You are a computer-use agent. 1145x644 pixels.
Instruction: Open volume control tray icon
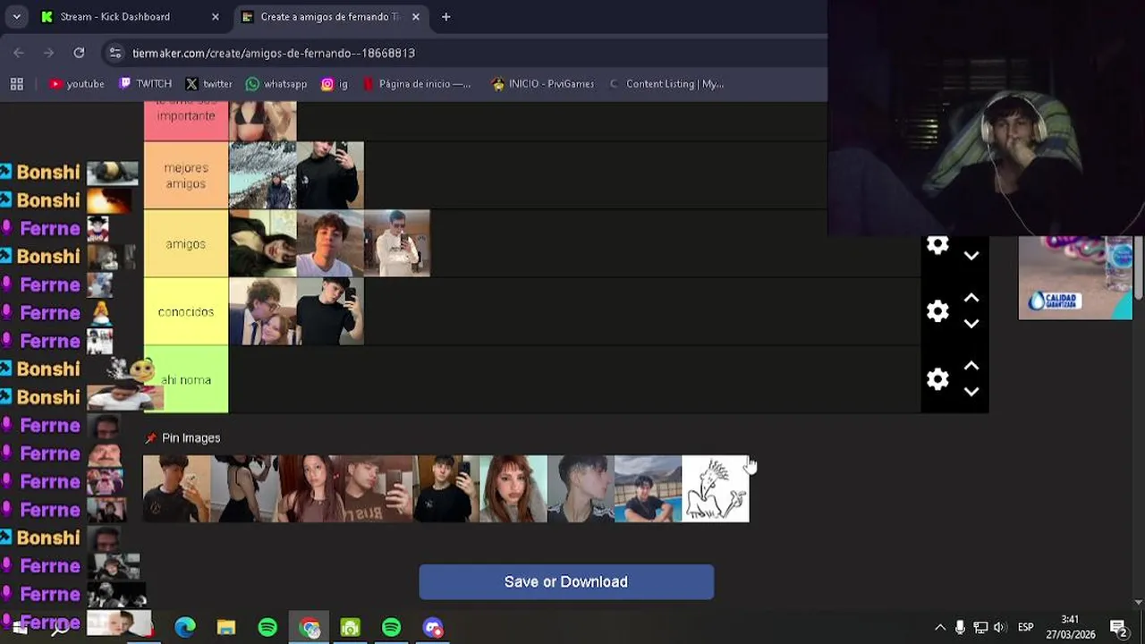click(x=1000, y=627)
